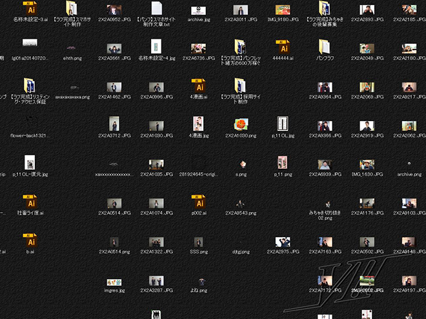Select the 【ラフ完成】リスティング・アクセス保証 folder
Screen dimensions: 426x319
click(30, 86)
